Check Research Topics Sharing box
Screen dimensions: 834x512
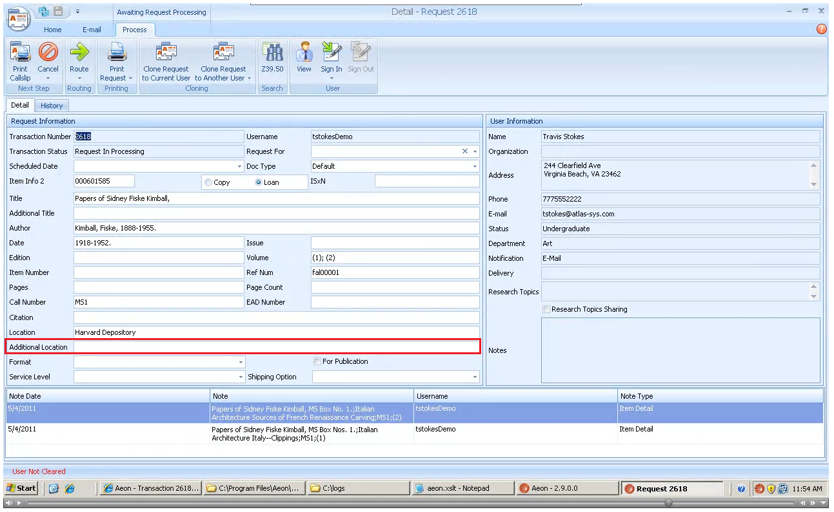coord(546,309)
